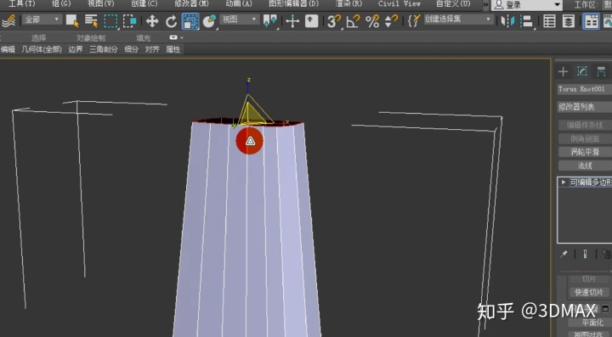Switch to the 填充 ribbon tab
This screenshot has width=612, height=337.
(x=144, y=38)
